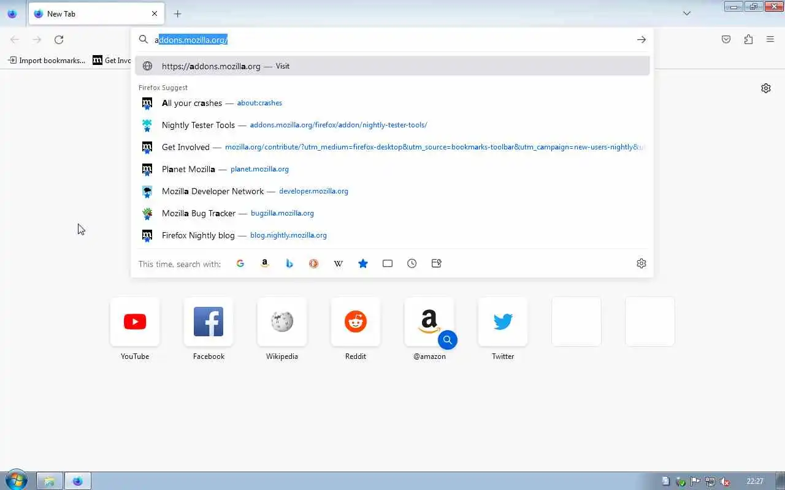785x490 pixels.
Task: Select the Bing search icon
Action: (x=289, y=263)
